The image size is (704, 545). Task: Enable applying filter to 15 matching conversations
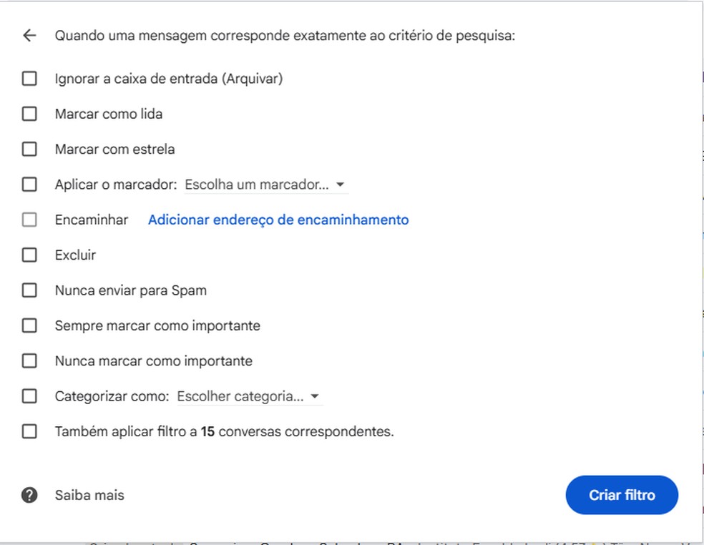[x=29, y=431]
